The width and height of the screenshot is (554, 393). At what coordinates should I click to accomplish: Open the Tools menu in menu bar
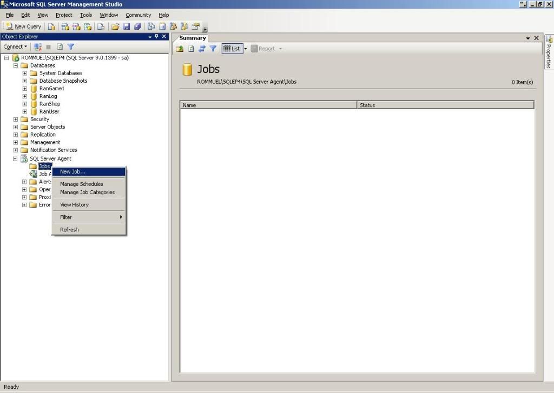point(85,15)
